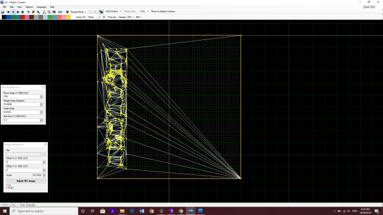This screenshot has width=383, height=215.
Task: Open the Add Primitive dropdown
Action: pyautogui.click(x=113, y=11)
